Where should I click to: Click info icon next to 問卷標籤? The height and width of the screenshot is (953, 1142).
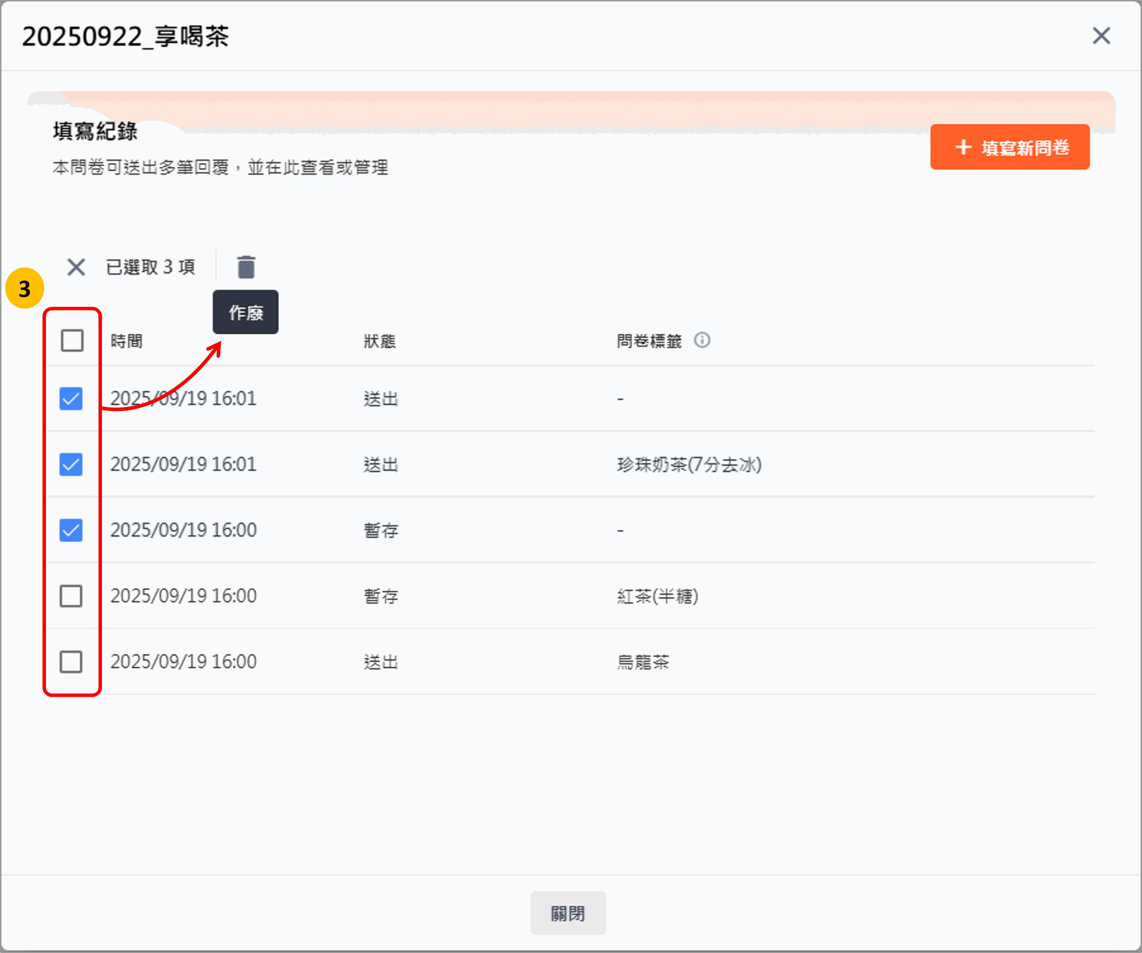click(x=702, y=340)
